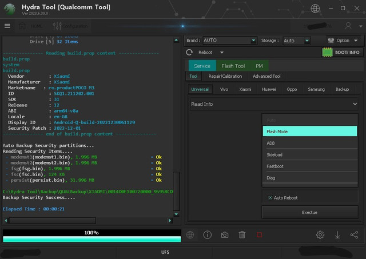The width and height of the screenshot is (366, 259).
Task: Click the horizontal scroll right arrow
Action: point(170,221)
